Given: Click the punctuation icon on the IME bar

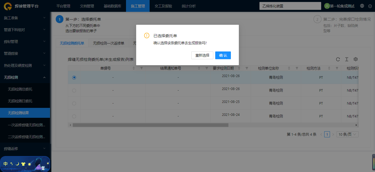Looking at the screenshot, I should (12, 164).
